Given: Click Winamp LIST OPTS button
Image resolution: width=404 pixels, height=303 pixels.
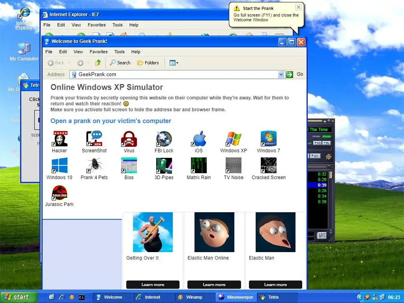Looking at the screenshot, I should point(322,235).
